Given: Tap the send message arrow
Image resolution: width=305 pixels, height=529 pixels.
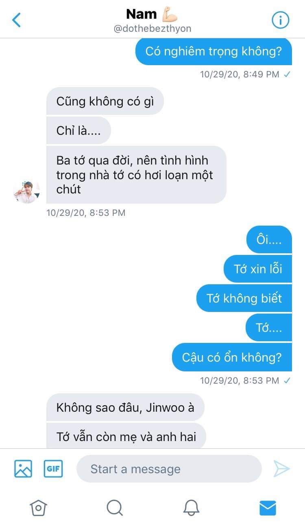Looking at the screenshot, I should pos(281,469).
